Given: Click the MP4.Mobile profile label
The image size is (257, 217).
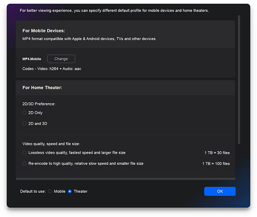Looking at the screenshot, I should (x=33, y=59).
